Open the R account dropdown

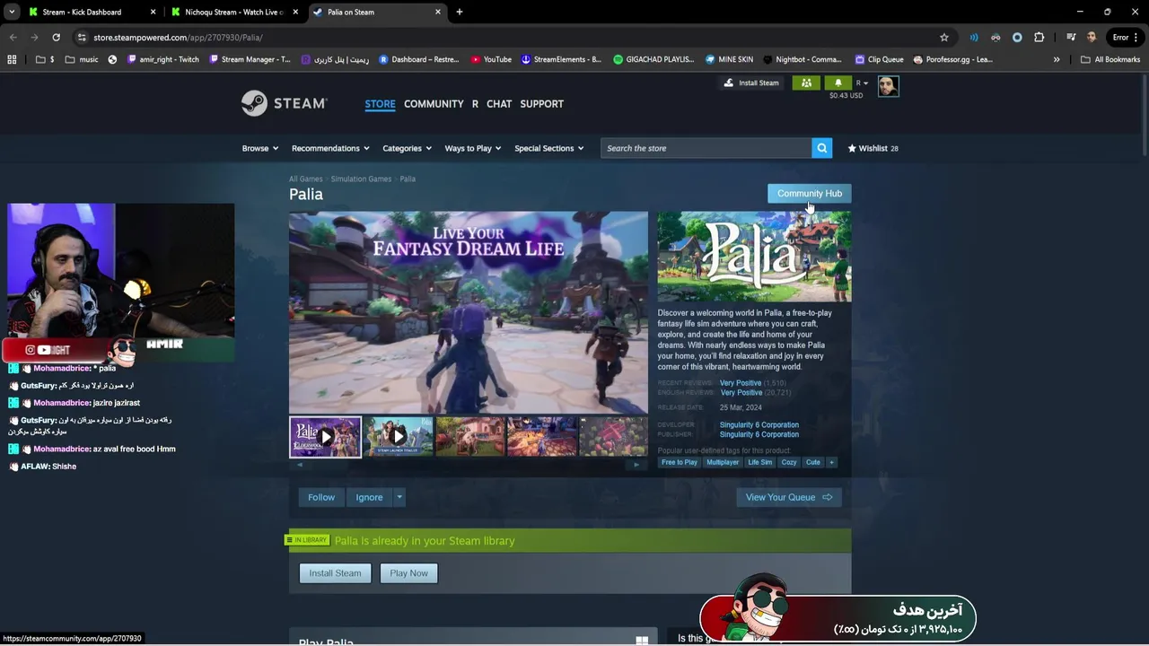point(862,83)
